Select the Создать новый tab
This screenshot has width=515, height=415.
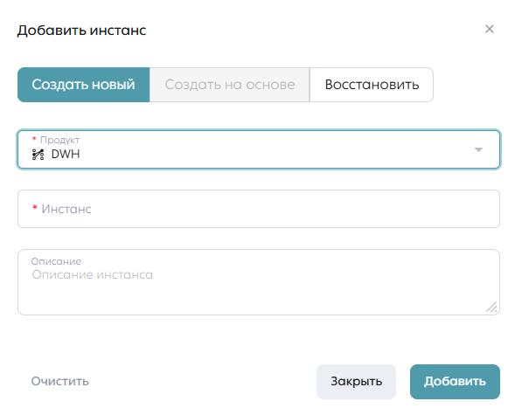[83, 85]
